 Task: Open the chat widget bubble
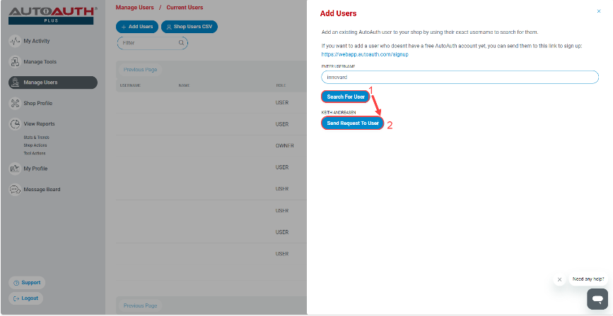(597, 299)
